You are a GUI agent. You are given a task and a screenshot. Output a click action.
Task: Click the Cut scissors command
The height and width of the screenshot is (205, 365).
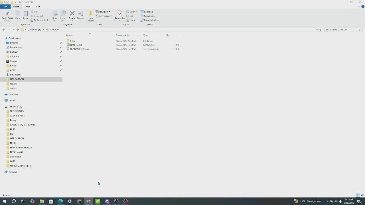[x=34, y=12]
